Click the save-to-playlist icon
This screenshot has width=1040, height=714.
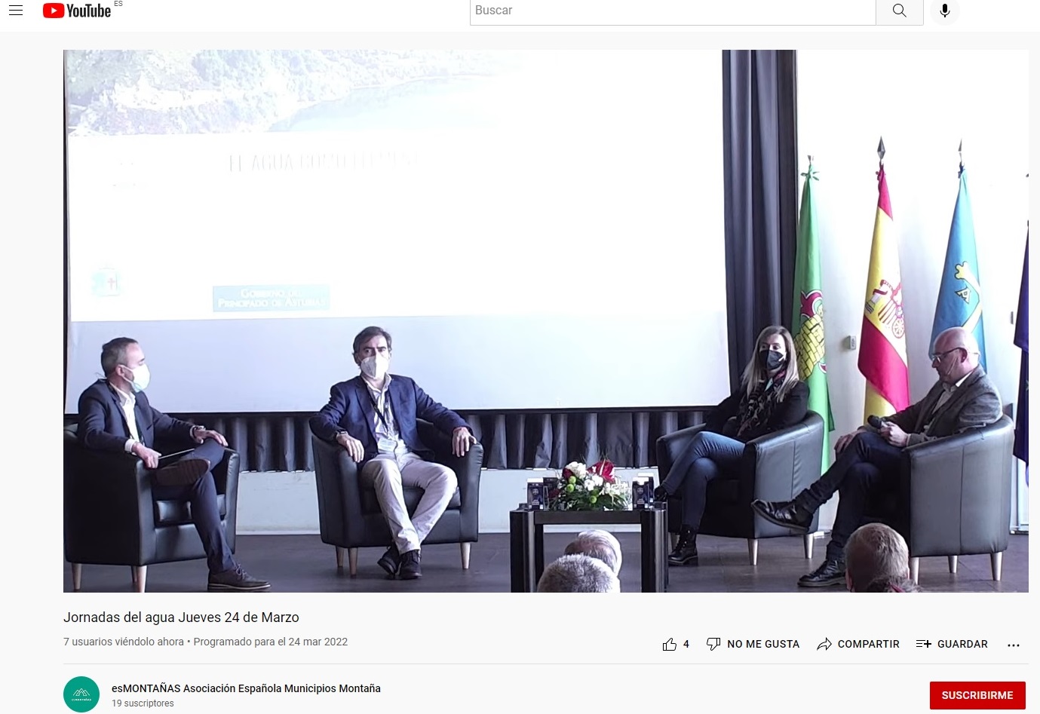pos(923,644)
